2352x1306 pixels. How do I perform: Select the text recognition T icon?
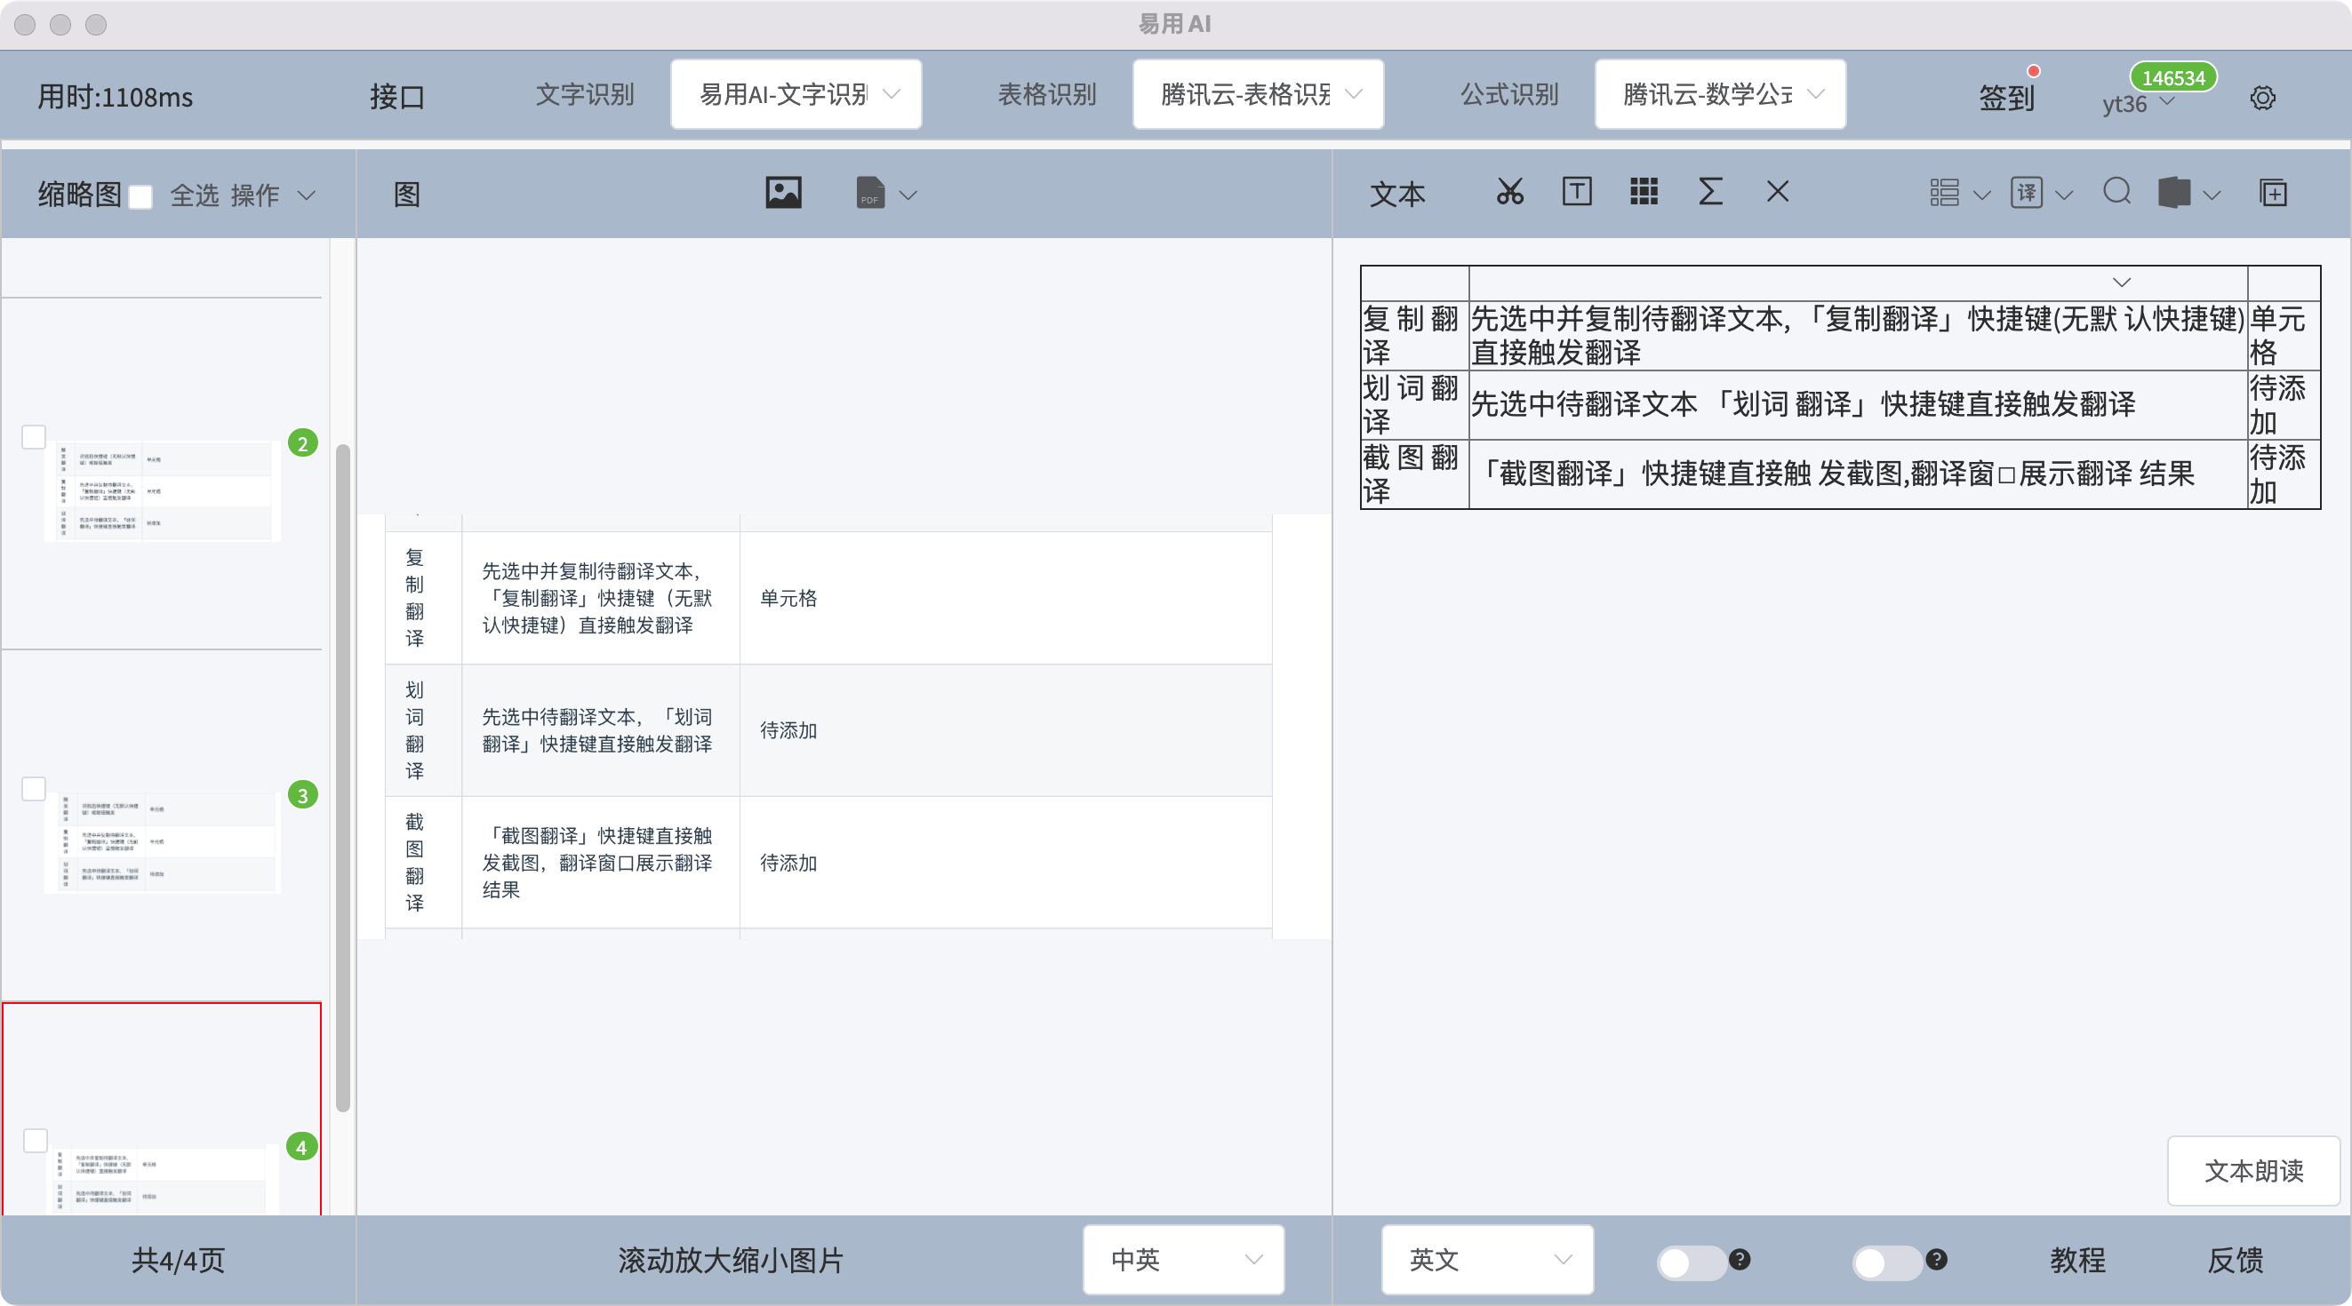point(1577,192)
